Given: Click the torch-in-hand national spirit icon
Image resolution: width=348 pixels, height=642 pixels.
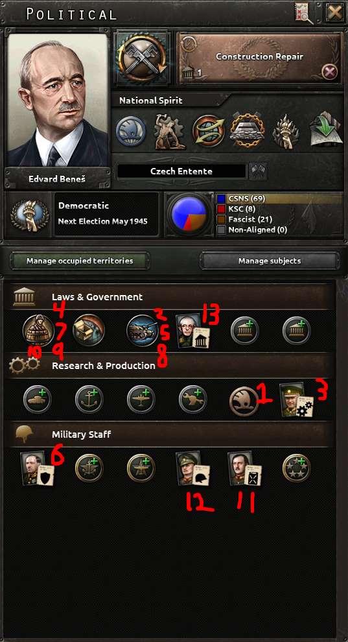Looking at the screenshot, I should (x=285, y=131).
